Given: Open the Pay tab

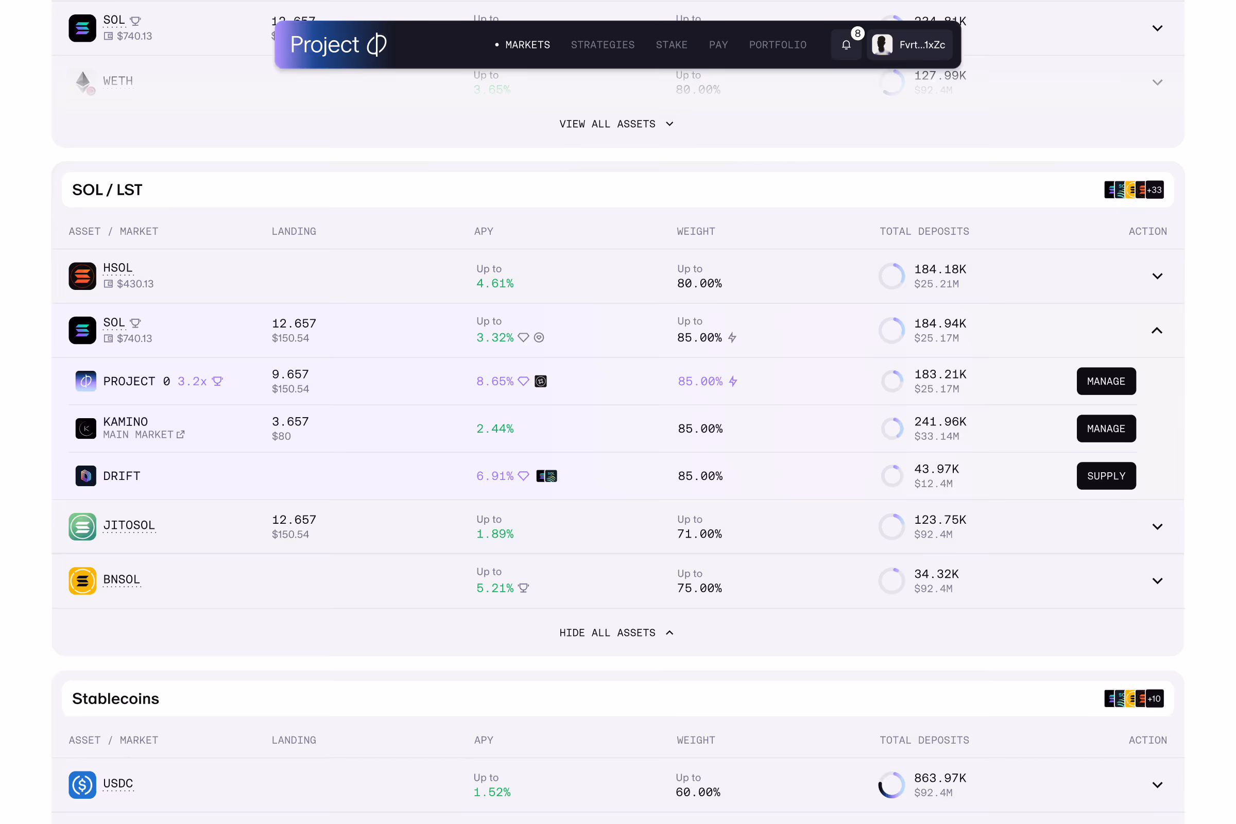Looking at the screenshot, I should coord(718,45).
